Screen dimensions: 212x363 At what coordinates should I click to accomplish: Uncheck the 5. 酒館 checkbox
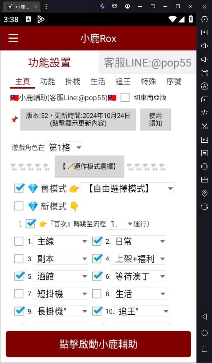pos(19,276)
